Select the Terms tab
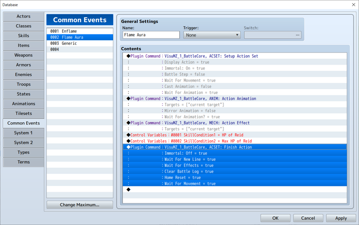Viewport: 359px width, 225px height. click(x=23, y=162)
